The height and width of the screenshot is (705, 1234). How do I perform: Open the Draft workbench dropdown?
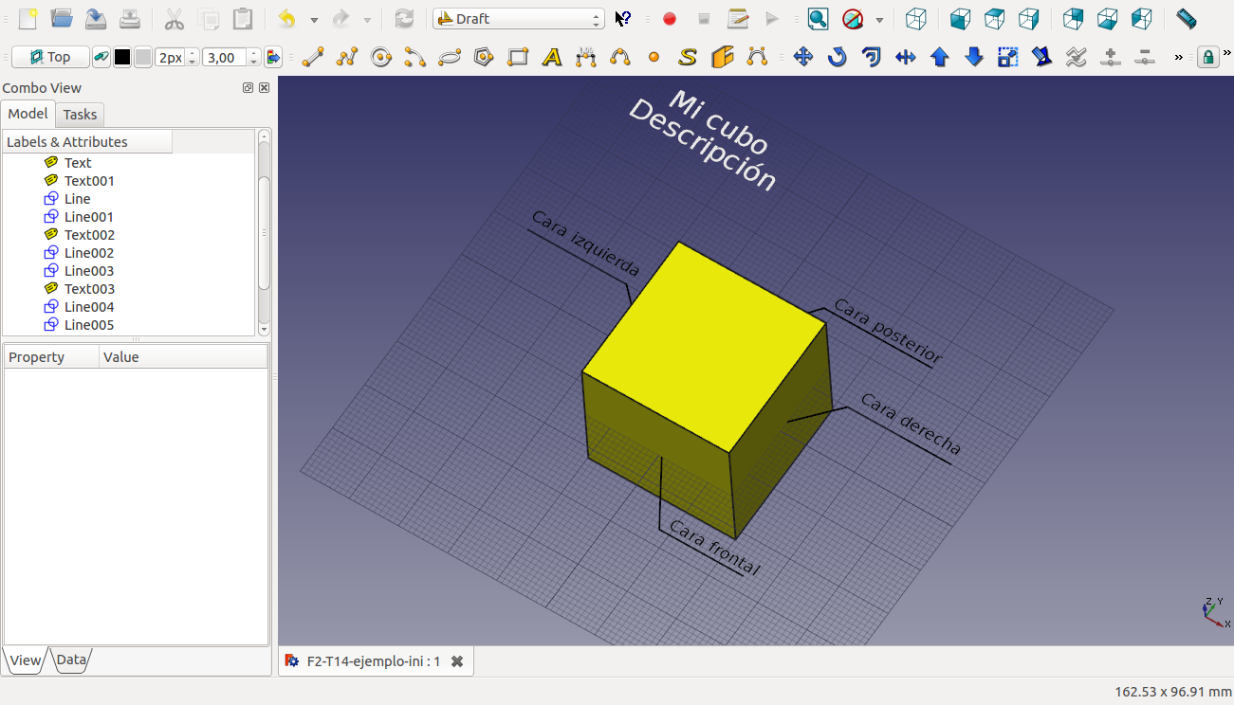coord(518,19)
